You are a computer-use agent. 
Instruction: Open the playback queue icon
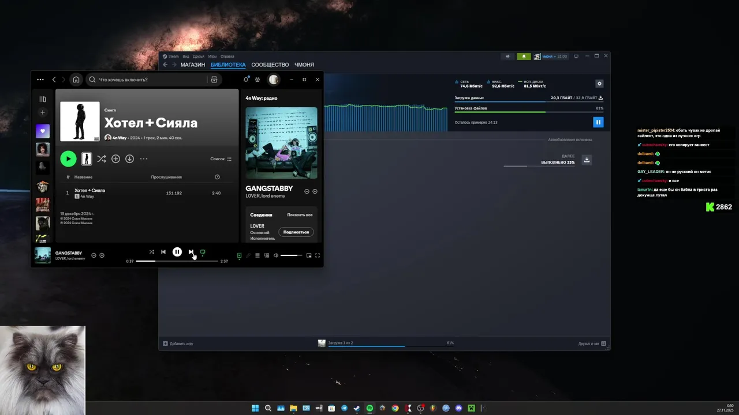click(x=257, y=255)
